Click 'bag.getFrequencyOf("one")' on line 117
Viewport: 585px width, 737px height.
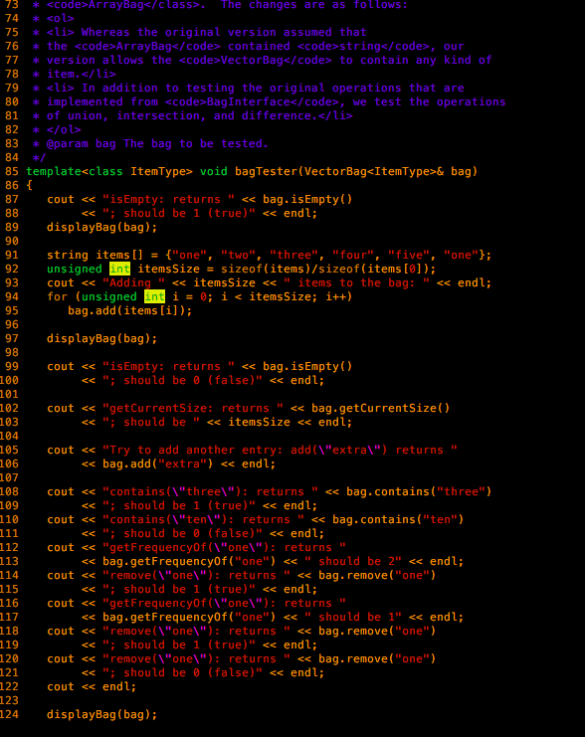click(189, 617)
